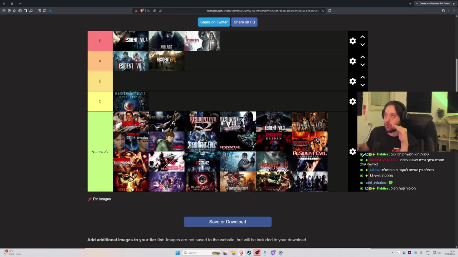The height and width of the screenshot is (257, 458).
Task: Select the C tier label
Action: 100,101
